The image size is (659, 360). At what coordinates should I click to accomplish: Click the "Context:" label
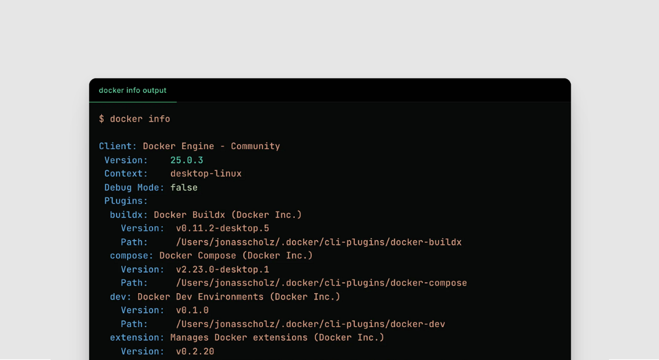coord(126,174)
